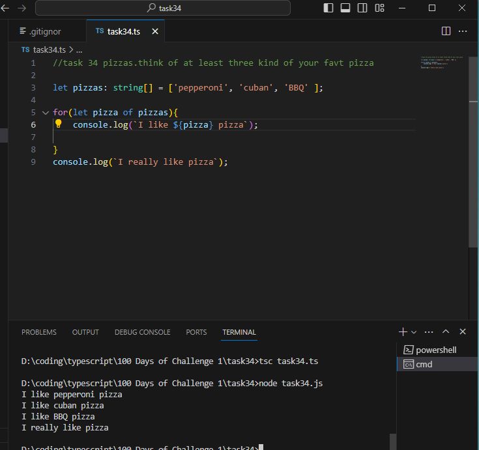This screenshot has width=479, height=450.
Task: Open the DEBUG CONSOLE panel tab
Action: pyautogui.click(x=142, y=332)
